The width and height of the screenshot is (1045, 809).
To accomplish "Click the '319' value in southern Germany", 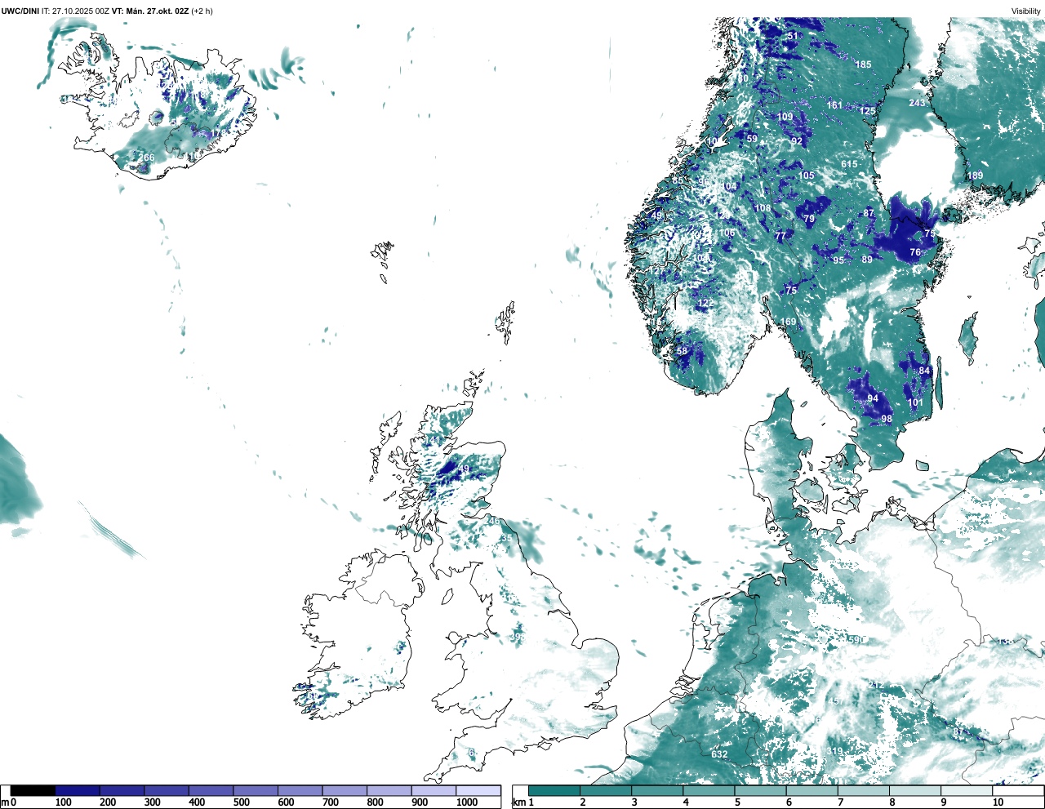I will pos(834,752).
